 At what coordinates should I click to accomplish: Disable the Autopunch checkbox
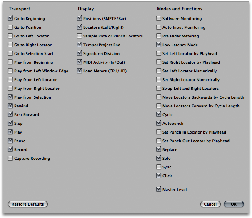click(159, 123)
